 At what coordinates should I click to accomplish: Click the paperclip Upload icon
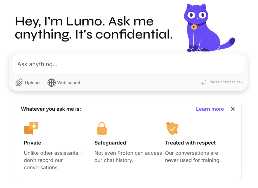coord(19,83)
